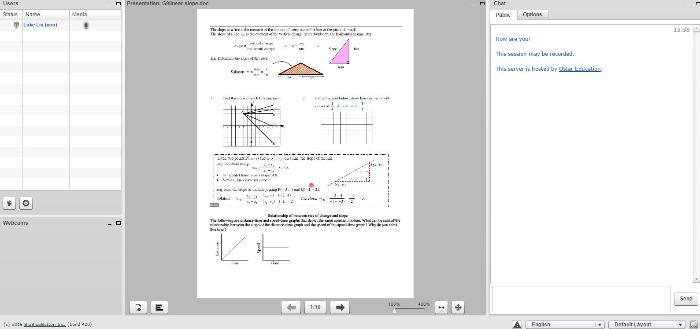Click the raise hand icon button
This screenshot has height=329, width=700.
click(9, 203)
